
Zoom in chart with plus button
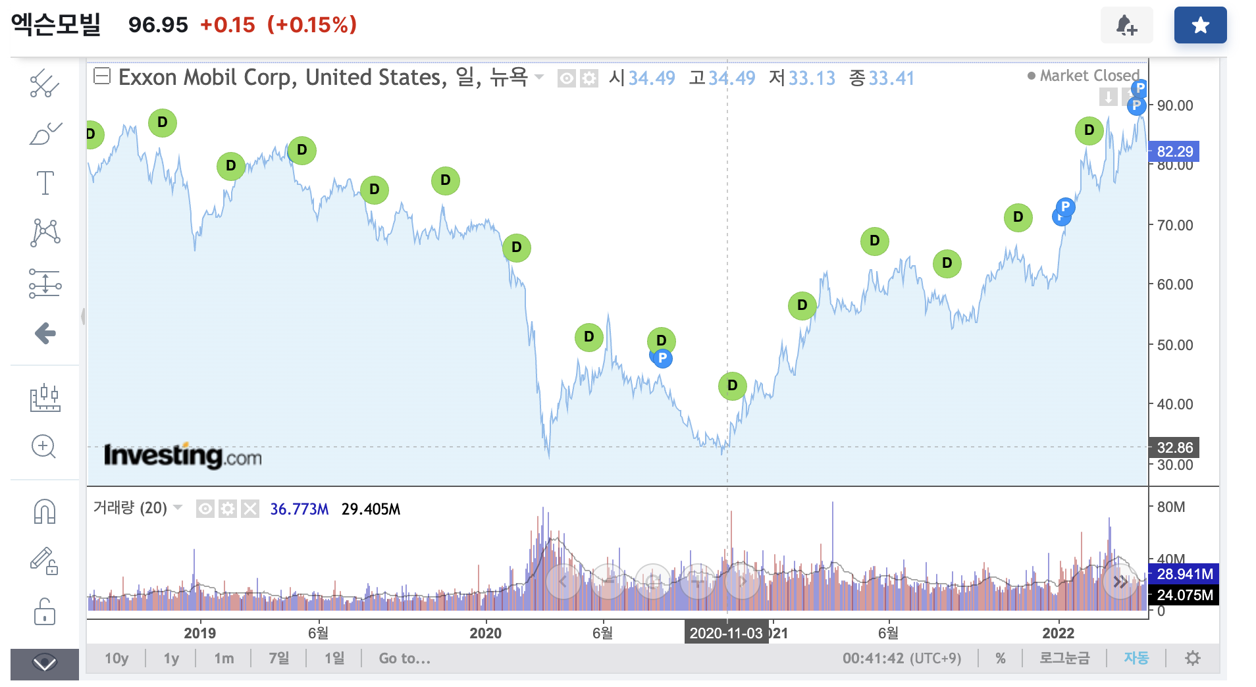pyautogui.click(x=698, y=581)
